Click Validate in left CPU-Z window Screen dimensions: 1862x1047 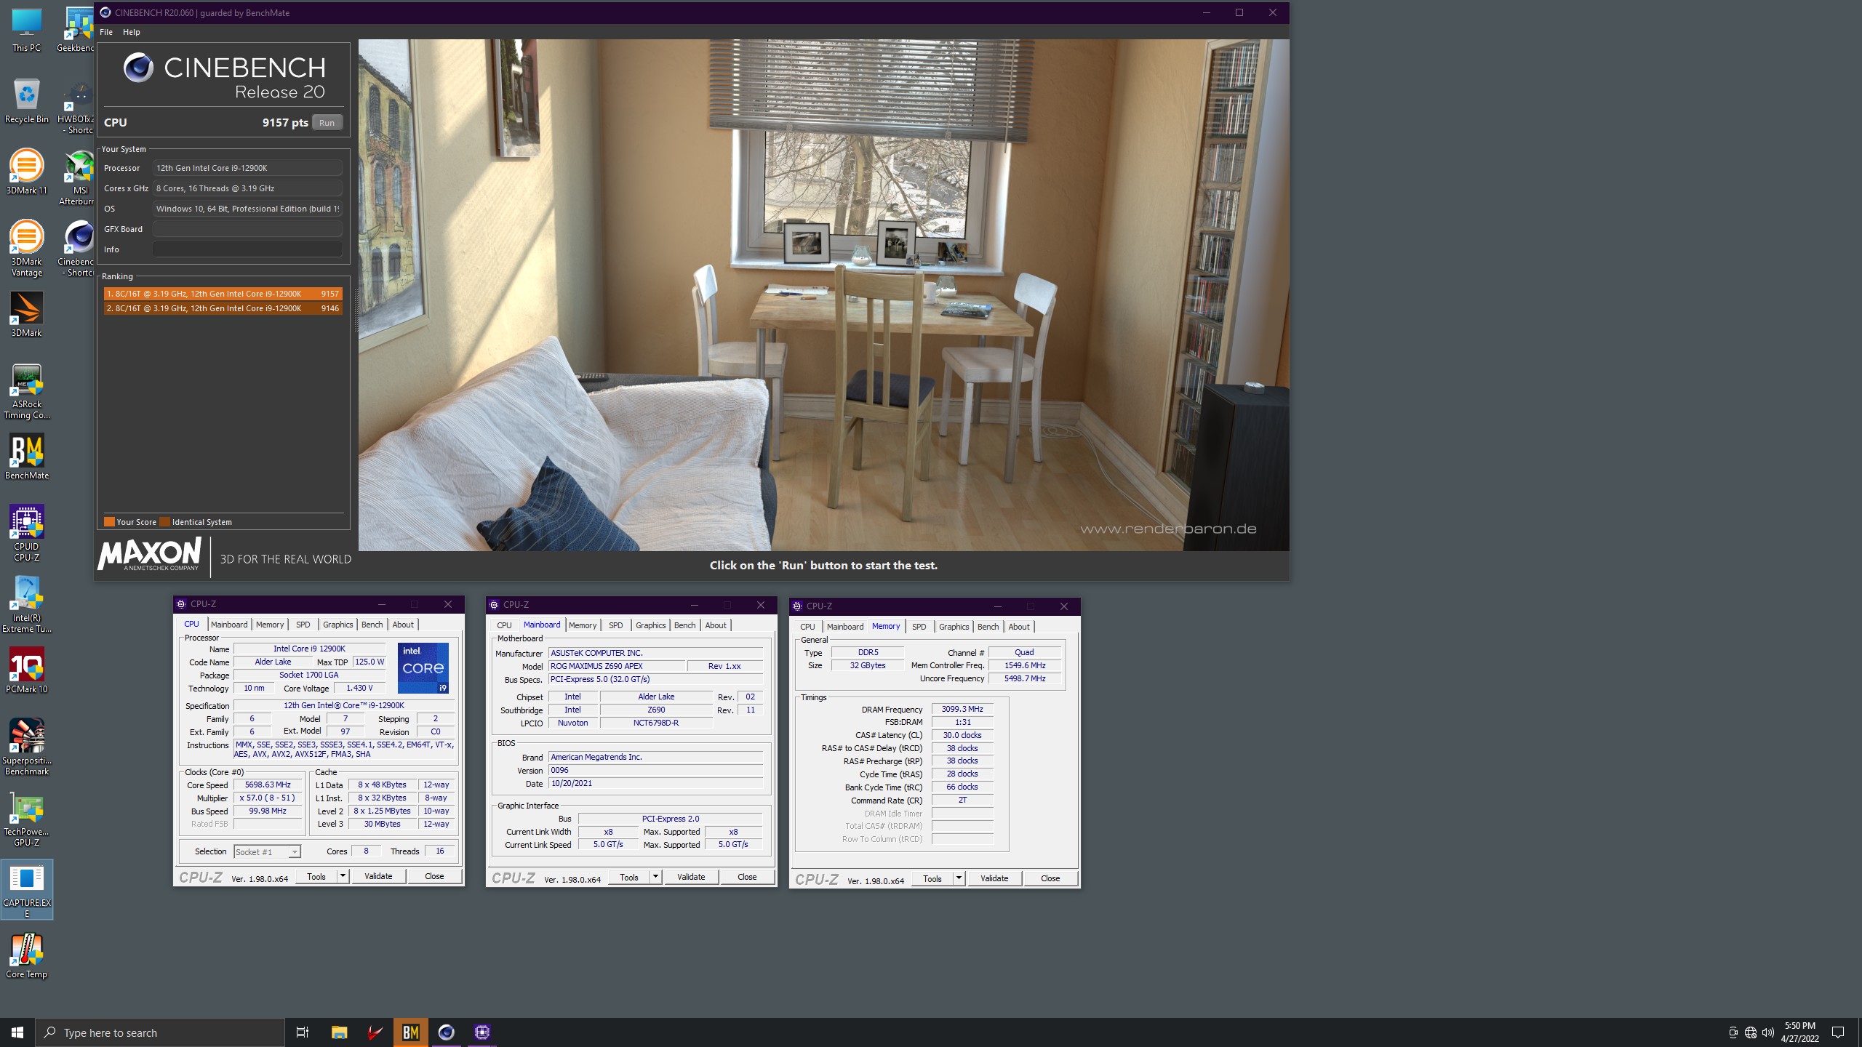tap(378, 877)
